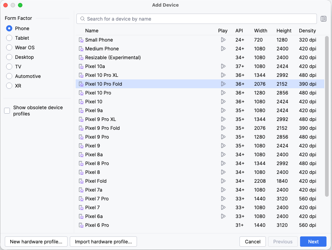332x250 pixels.
Task: Click the device icon beside Small Phone
Action: [x=81, y=40]
